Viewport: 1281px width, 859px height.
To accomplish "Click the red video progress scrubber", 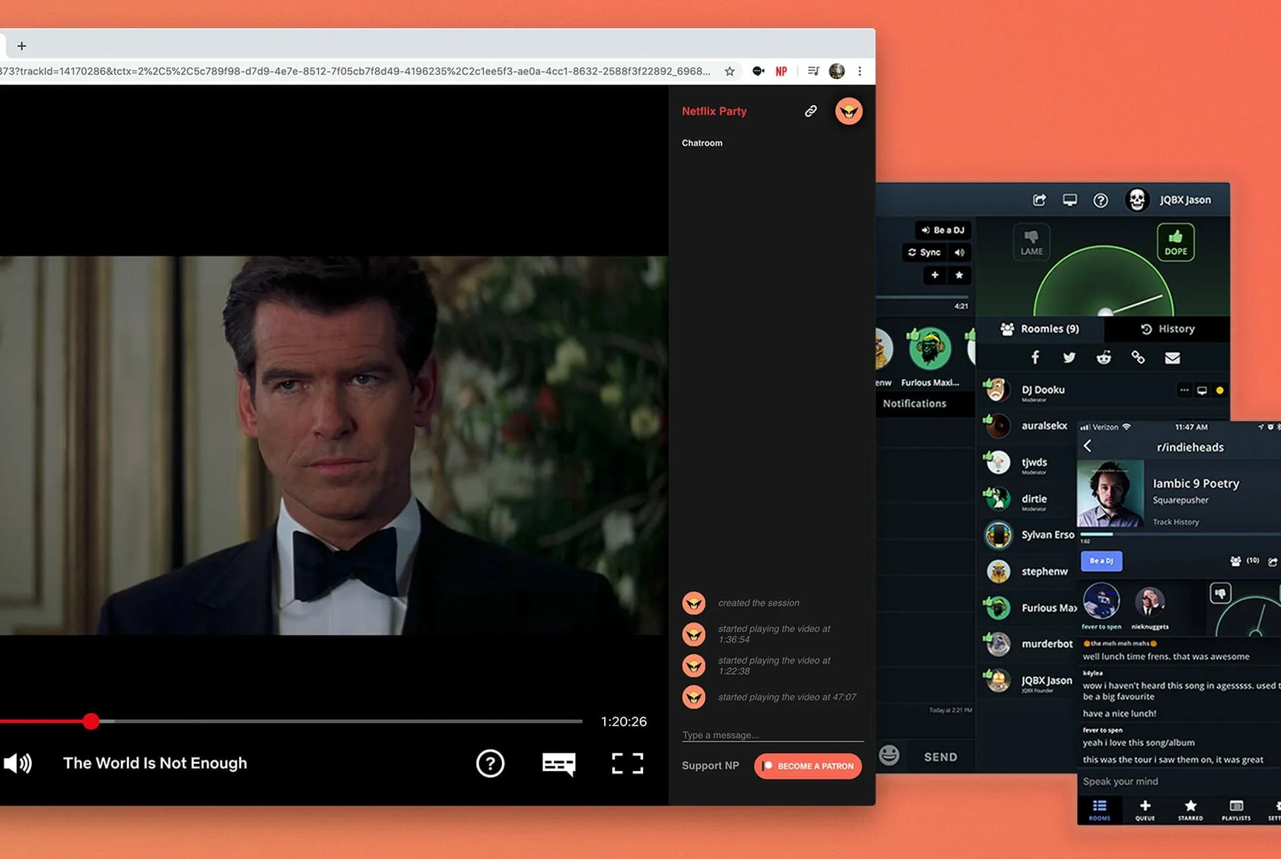I will (x=91, y=722).
